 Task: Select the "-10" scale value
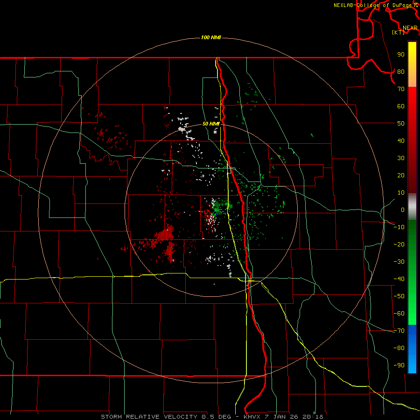click(x=399, y=227)
